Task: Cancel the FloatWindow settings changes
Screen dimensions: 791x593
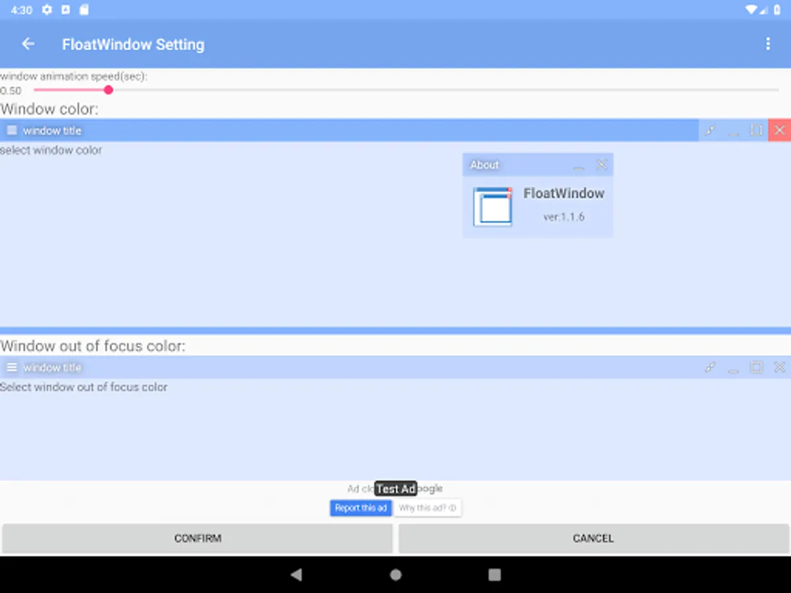Action: click(593, 538)
